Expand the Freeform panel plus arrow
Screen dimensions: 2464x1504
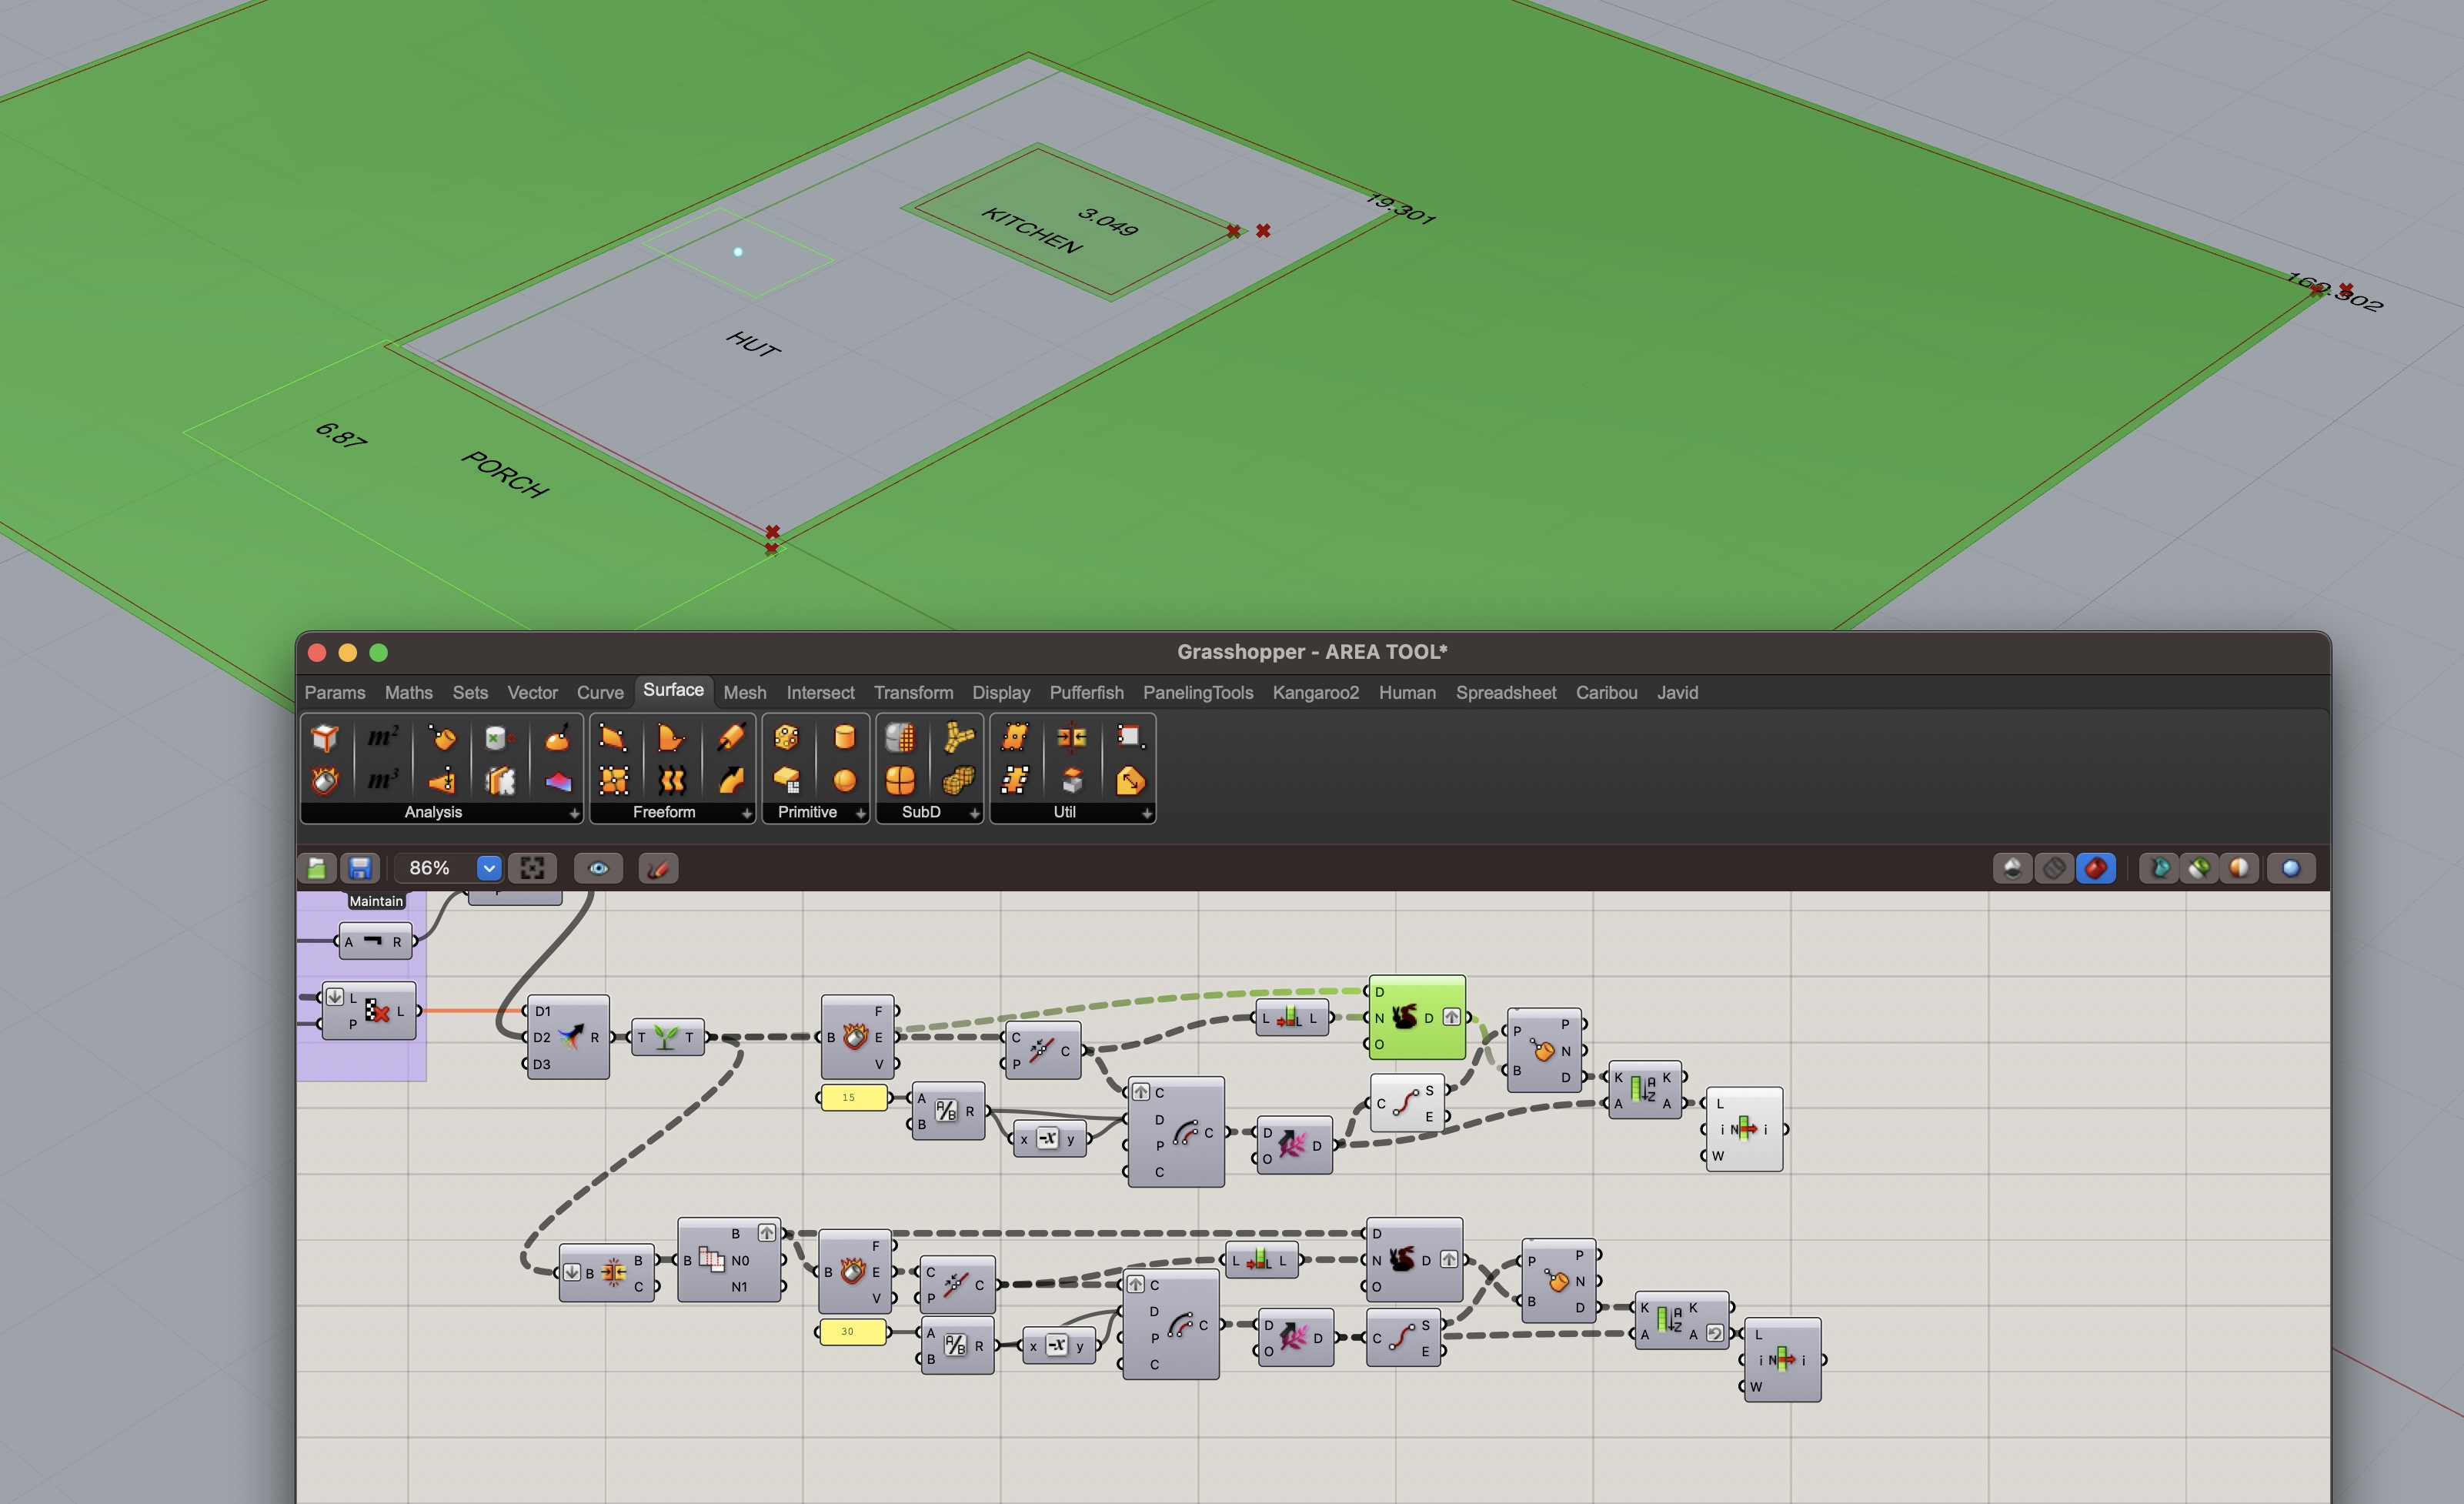pos(746,813)
